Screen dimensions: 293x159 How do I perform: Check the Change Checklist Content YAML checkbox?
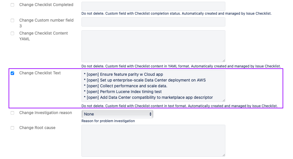point(12,33)
